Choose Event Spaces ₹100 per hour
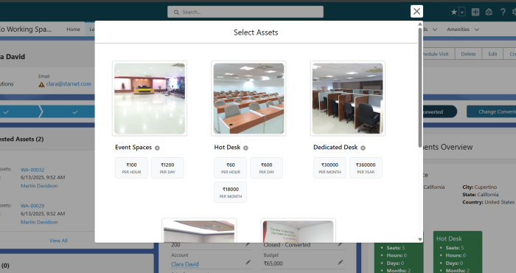The height and width of the screenshot is (273, 516). [131, 167]
